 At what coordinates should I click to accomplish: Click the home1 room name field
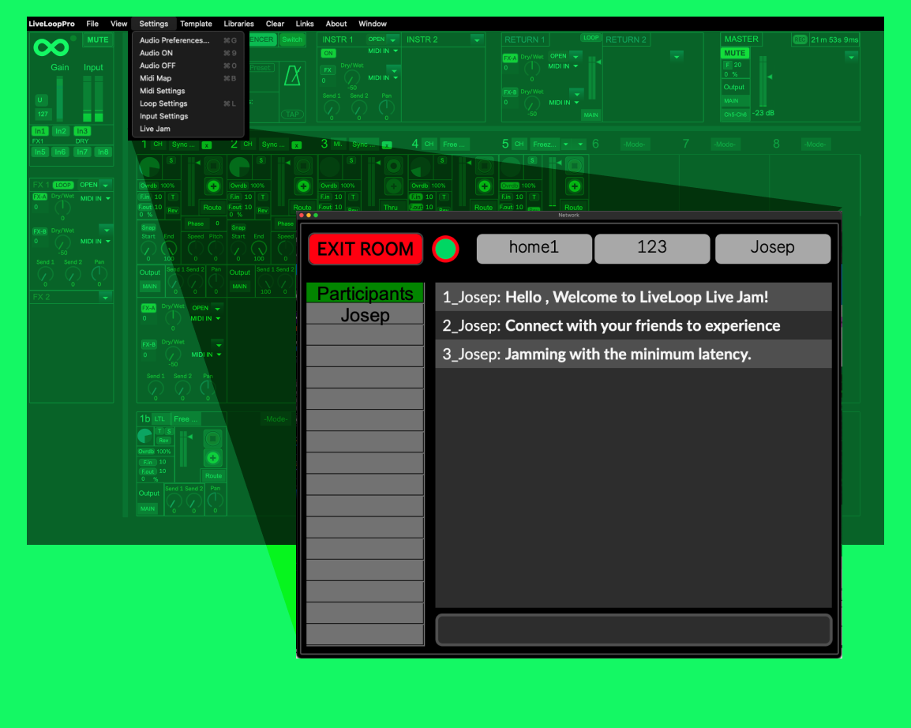tap(534, 249)
